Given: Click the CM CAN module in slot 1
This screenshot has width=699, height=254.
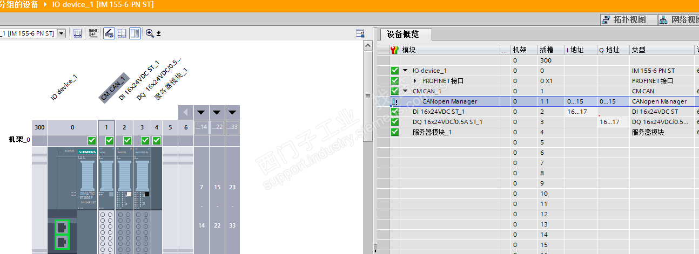Looking at the screenshot, I should [106, 200].
